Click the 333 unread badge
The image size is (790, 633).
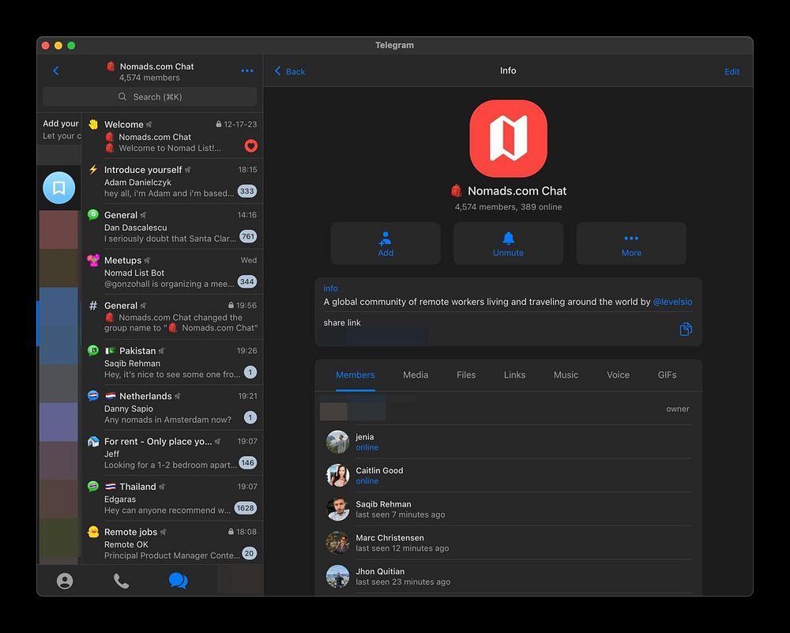click(246, 191)
